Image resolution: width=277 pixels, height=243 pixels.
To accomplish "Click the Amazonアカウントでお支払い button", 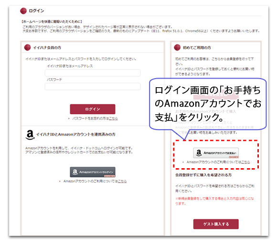I will tap(216, 153).
